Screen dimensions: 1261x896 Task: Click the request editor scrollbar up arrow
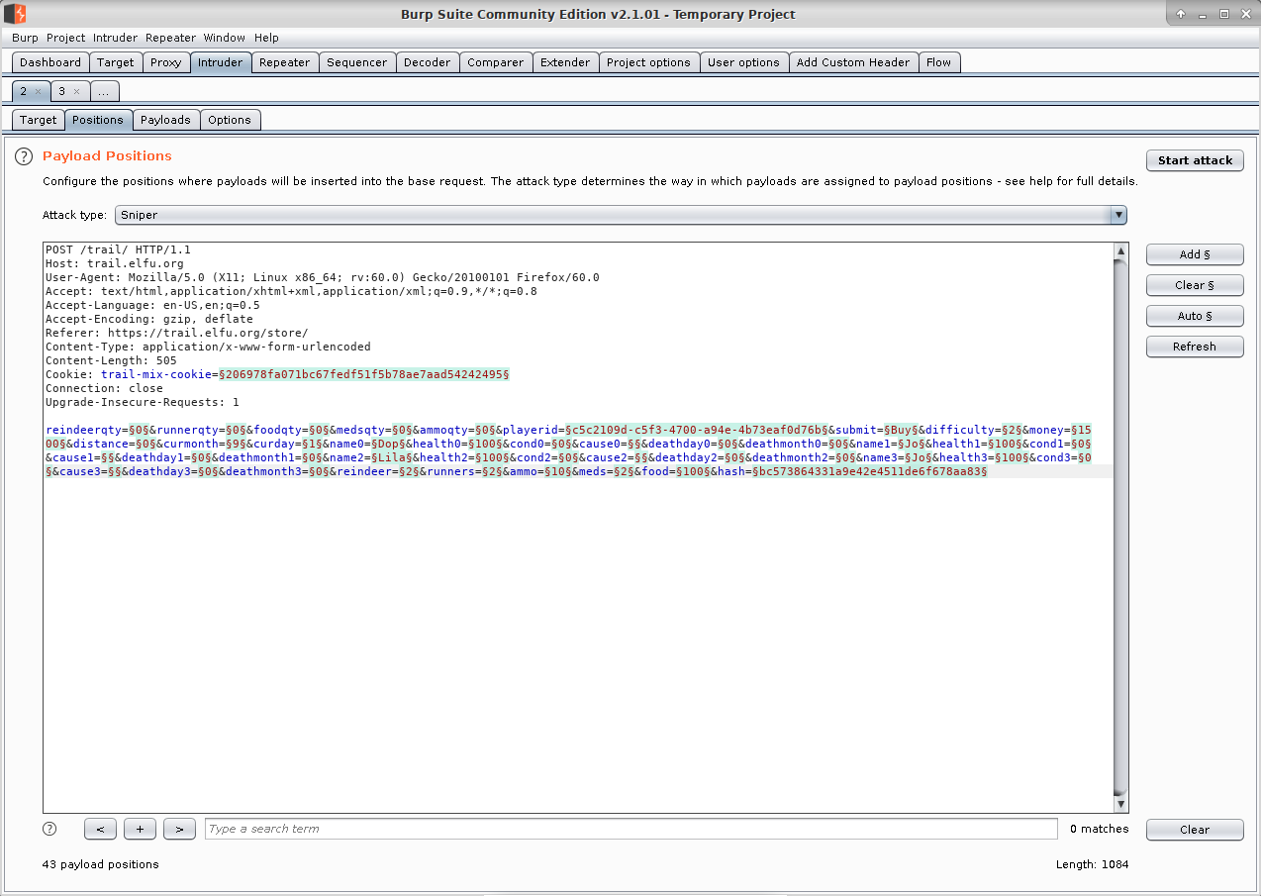[1120, 250]
